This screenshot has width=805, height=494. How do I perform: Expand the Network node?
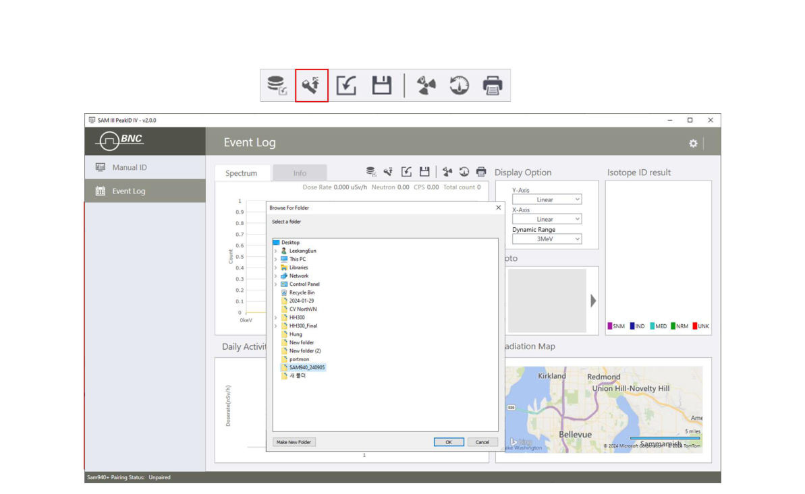click(x=276, y=276)
